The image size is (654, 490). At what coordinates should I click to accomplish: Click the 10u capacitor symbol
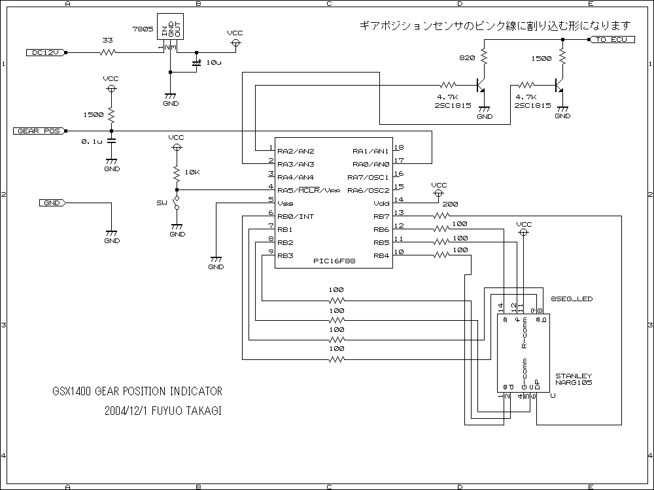196,63
